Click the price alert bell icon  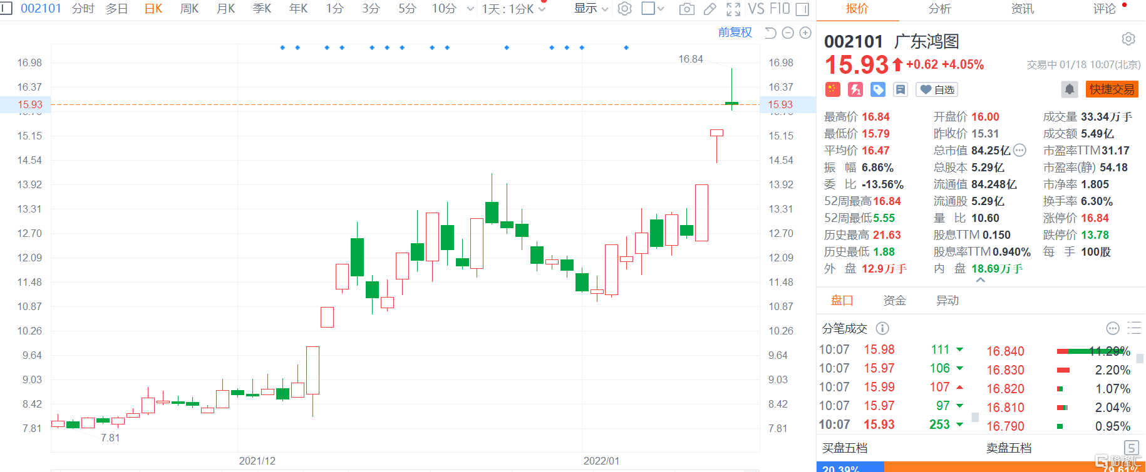(1069, 89)
